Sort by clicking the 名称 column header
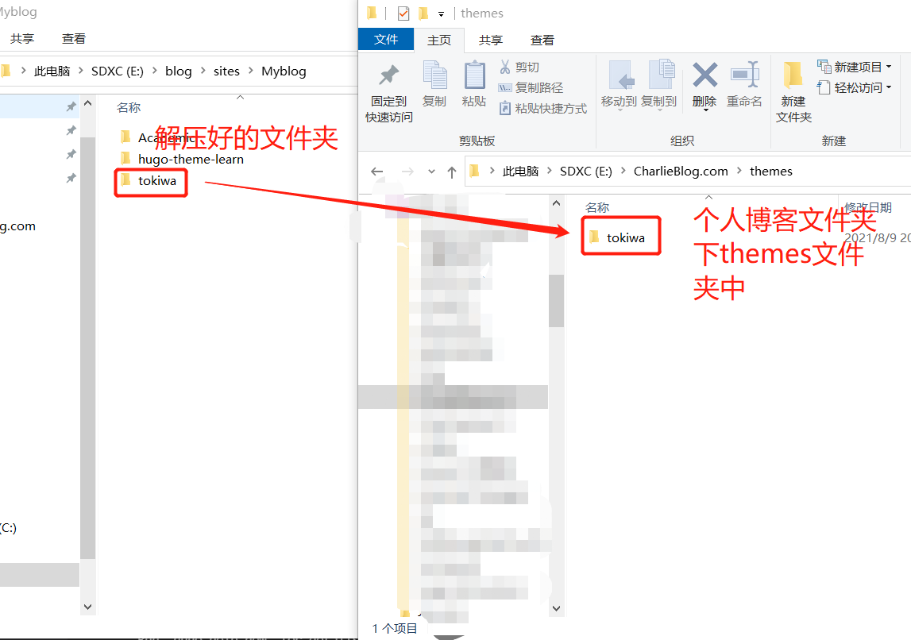The height and width of the screenshot is (640, 911). pyautogui.click(x=597, y=207)
